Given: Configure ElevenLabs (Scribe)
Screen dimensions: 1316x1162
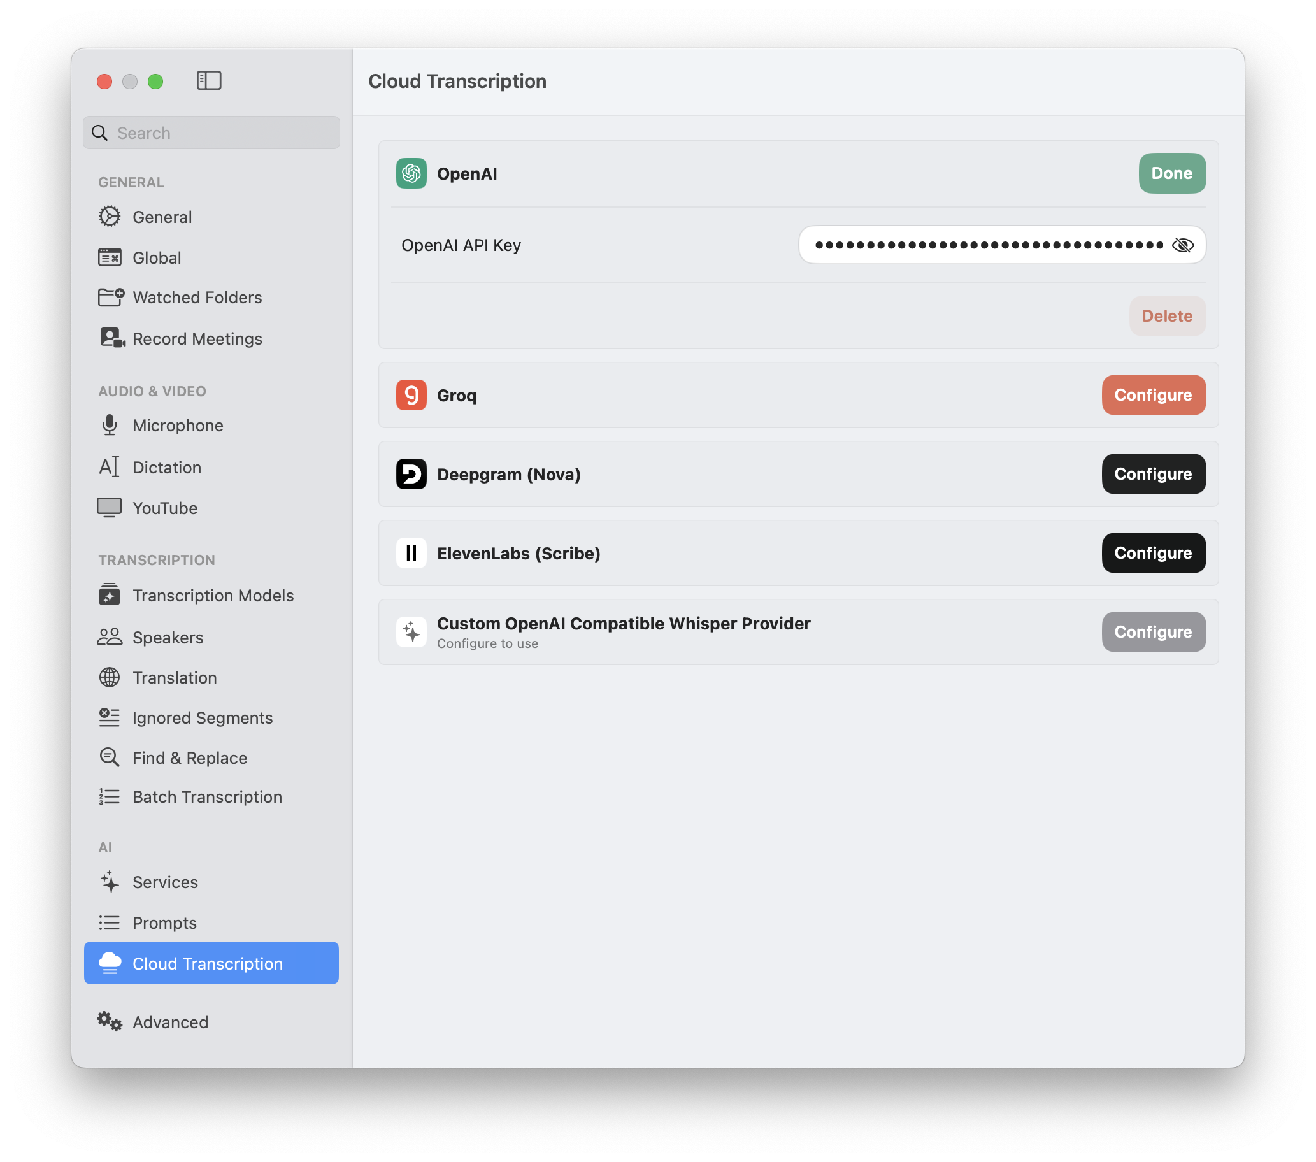Looking at the screenshot, I should [1153, 553].
